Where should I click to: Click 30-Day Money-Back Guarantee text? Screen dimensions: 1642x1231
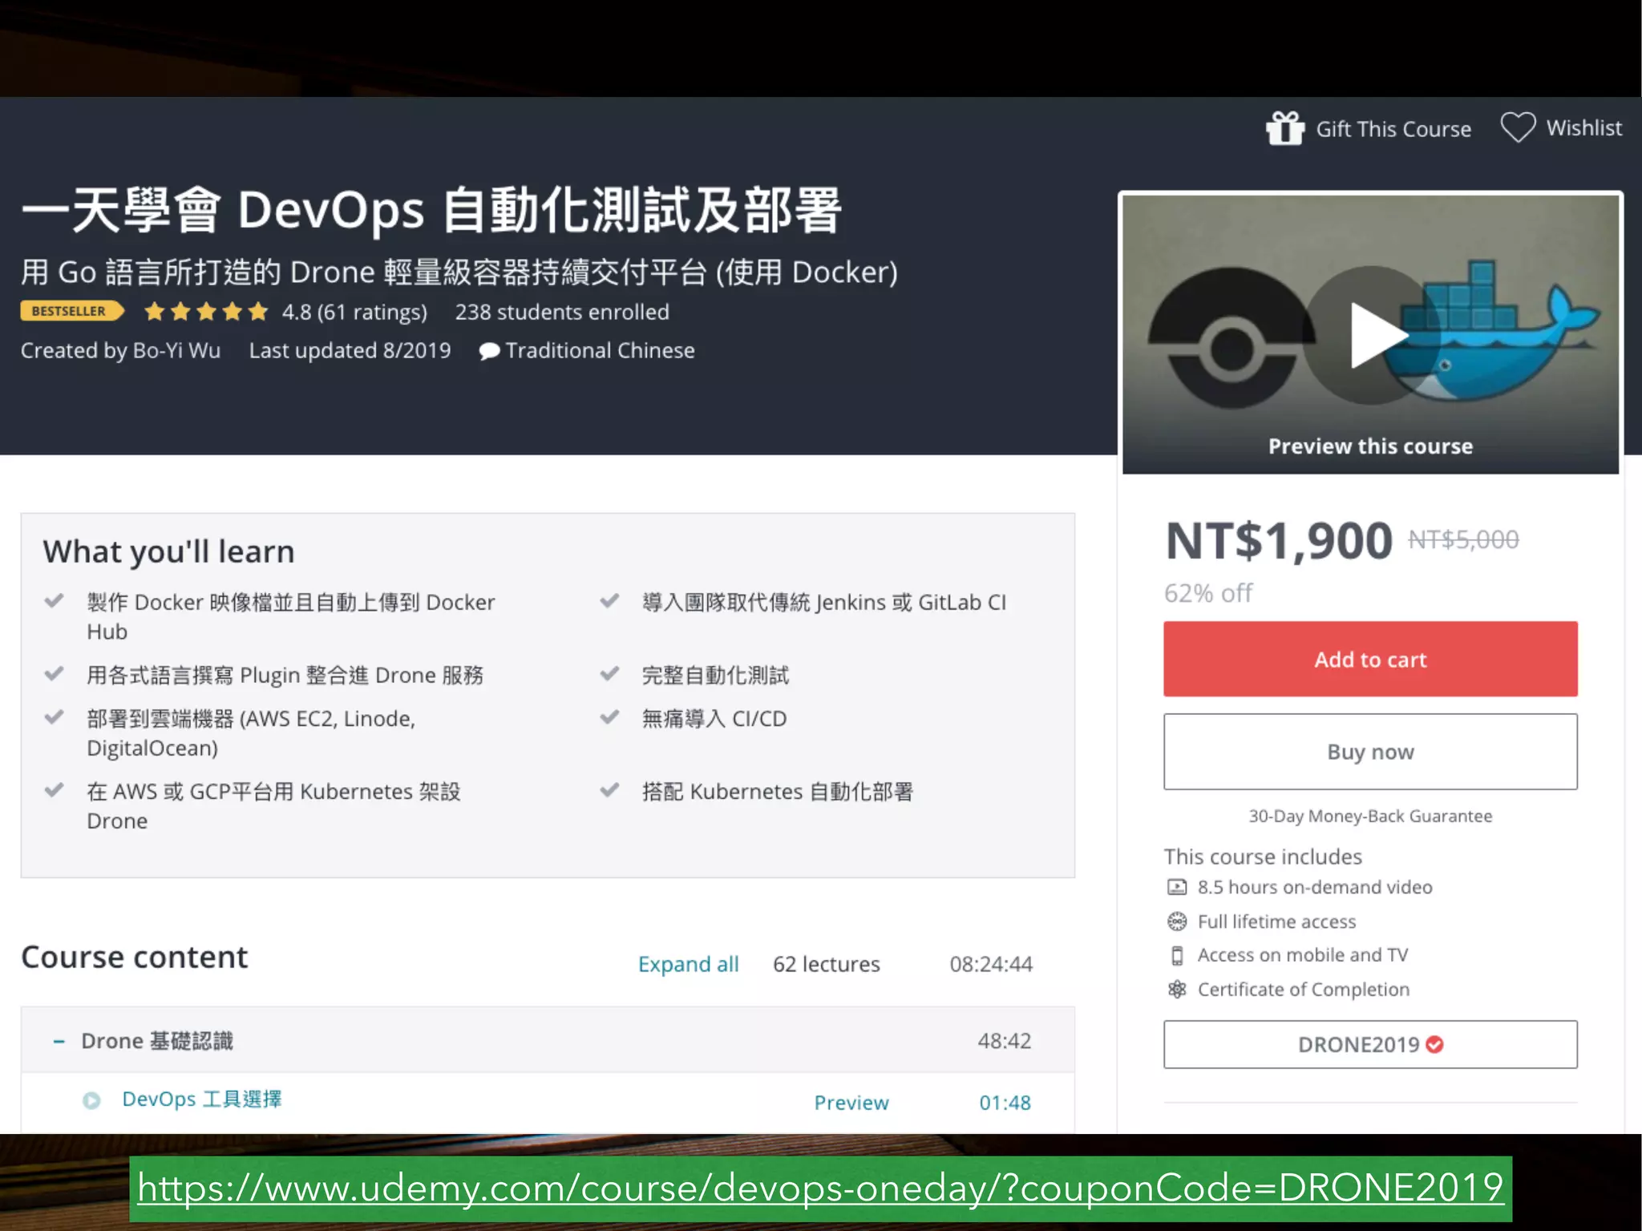tap(1370, 816)
